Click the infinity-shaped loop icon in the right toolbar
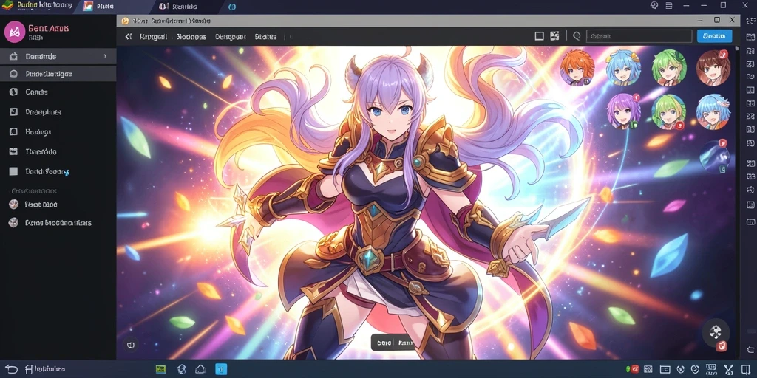Viewport: 757px width, 378px height. click(x=750, y=77)
